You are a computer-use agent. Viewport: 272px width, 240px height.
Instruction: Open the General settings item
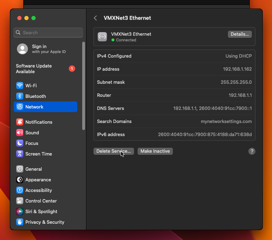coord(34,169)
